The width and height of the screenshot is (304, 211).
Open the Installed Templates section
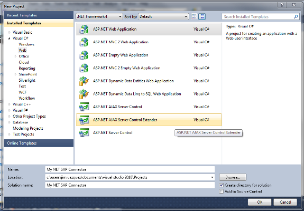tap(39, 23)
